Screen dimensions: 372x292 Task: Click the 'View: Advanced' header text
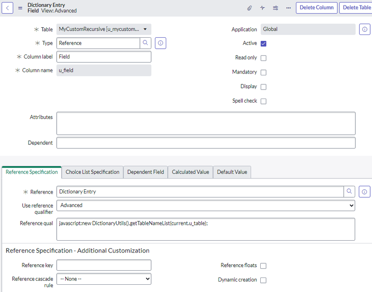59,11
